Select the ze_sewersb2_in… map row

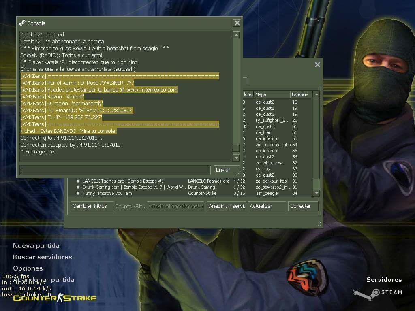(274, 187)
